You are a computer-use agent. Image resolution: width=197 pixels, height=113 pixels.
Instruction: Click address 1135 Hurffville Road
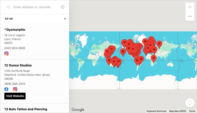click(17, 71)
